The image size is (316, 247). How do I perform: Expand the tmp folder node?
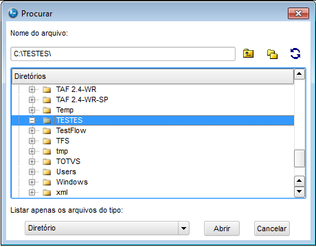coord(32,151)
